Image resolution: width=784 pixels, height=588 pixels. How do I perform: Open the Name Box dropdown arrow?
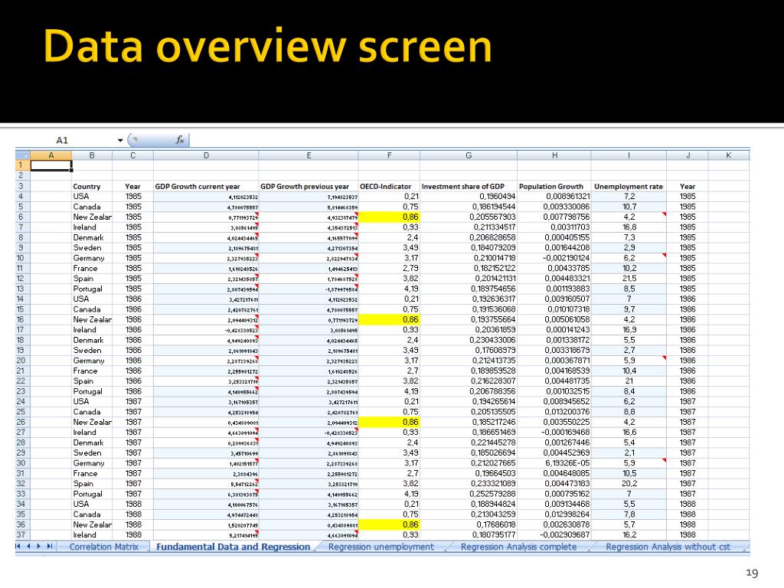pos(120,141)
